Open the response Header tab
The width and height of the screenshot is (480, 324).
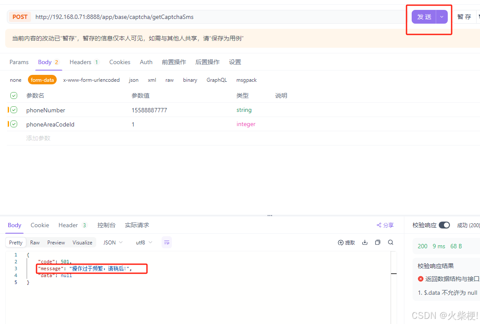coord(73,225)
